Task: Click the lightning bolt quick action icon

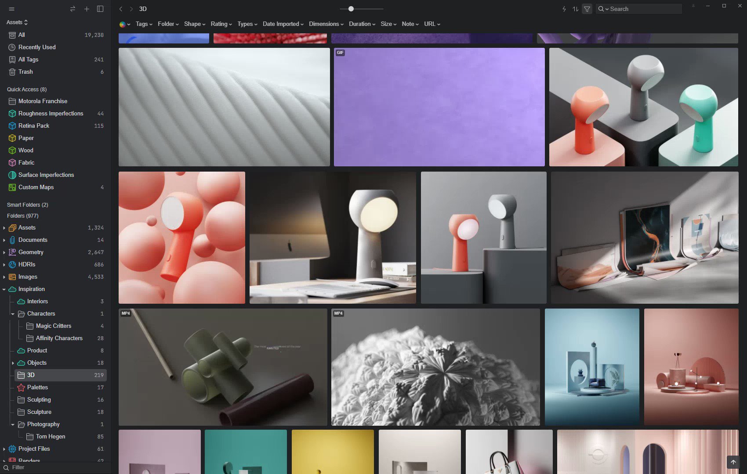Action: pos(564,9)
